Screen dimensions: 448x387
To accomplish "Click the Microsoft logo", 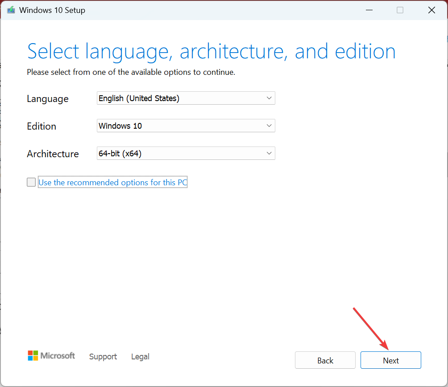I will (x=51, y=356).
